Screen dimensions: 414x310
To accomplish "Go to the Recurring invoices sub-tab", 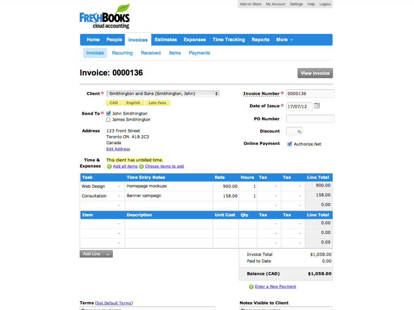I will click(122, 53).
